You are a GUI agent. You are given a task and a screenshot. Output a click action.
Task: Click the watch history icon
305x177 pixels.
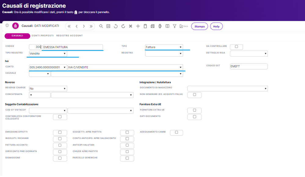pyautogui.click(x=160, y=26)
